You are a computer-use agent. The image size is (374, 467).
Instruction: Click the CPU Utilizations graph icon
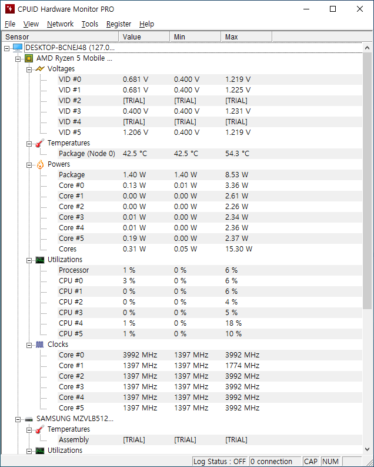(x=40, y=260)
